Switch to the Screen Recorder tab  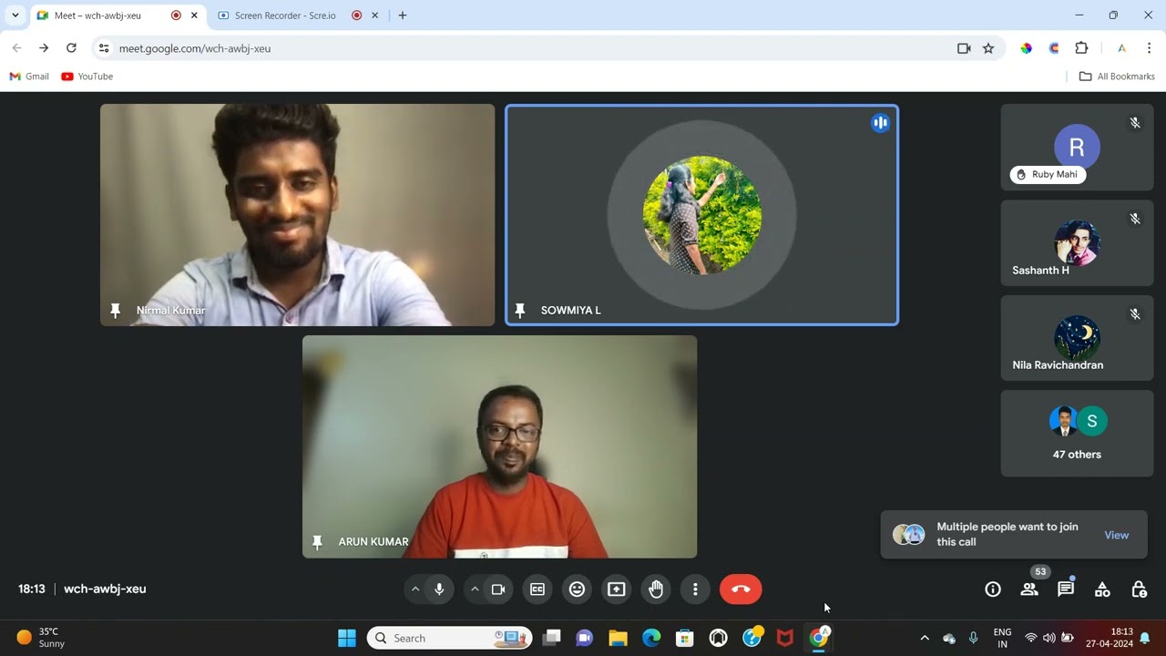click(x=284, y=15)
